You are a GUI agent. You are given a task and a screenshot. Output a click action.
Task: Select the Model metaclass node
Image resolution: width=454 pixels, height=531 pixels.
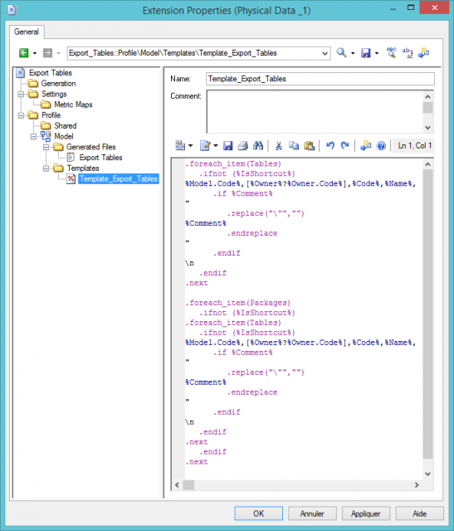(x=64, y=136)
